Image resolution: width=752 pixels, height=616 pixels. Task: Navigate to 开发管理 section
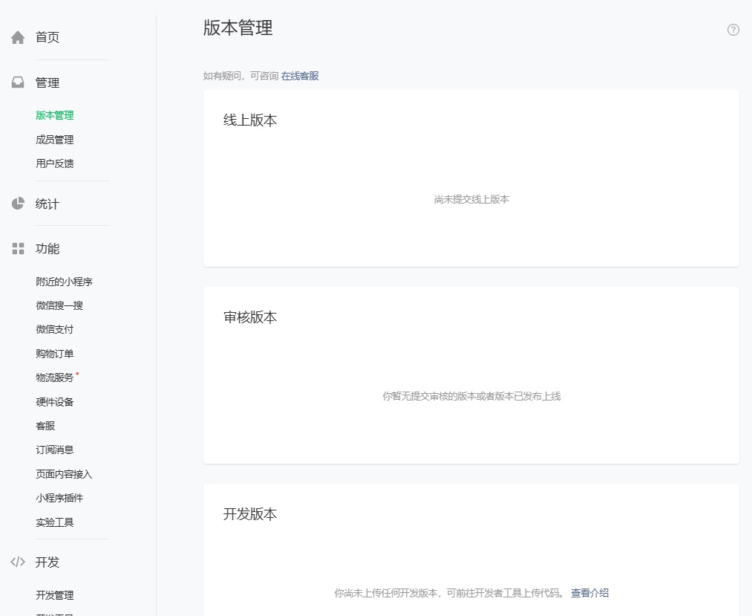click(55, 595)
